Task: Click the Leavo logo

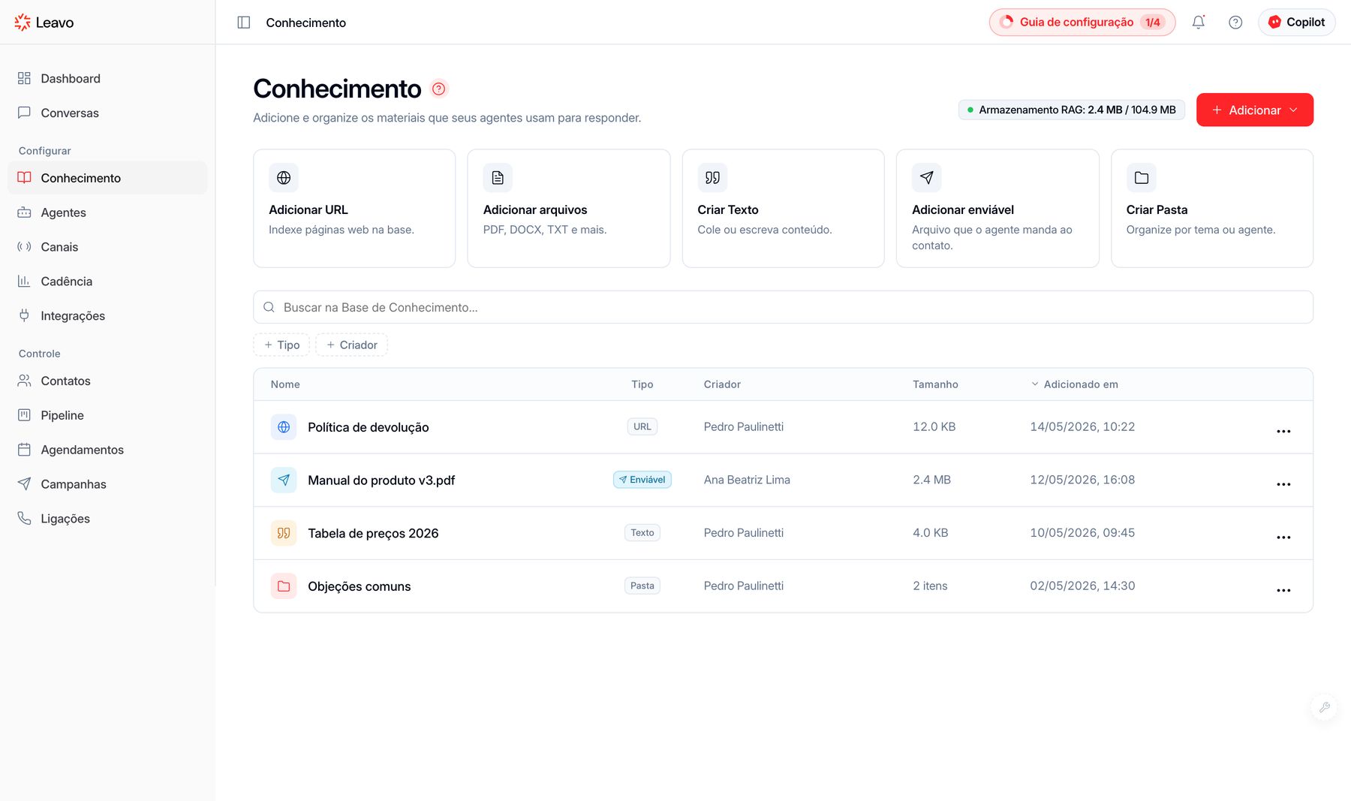Action: pyautogui.click(x=44, y=23)
